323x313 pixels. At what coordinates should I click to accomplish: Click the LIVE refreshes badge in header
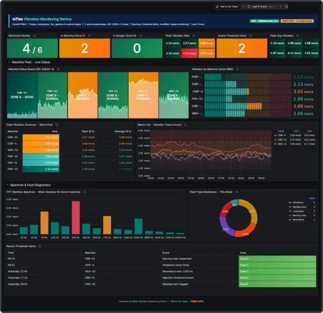264,21
